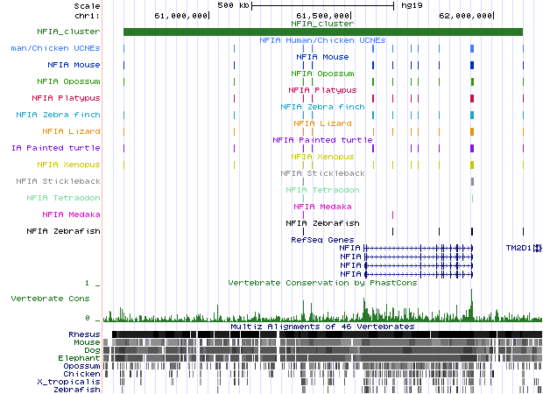Click the hg19 assembly label
543x394 pixels.
point(411,5)
